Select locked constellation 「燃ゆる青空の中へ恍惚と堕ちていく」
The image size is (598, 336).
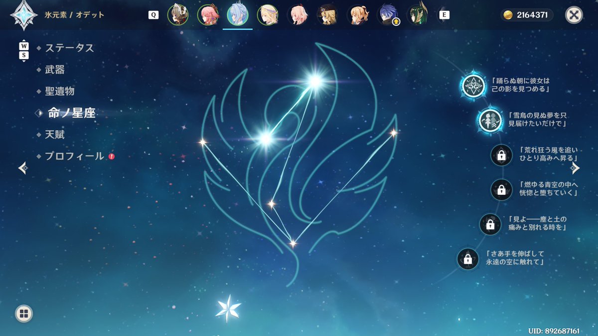coord(501,190)
